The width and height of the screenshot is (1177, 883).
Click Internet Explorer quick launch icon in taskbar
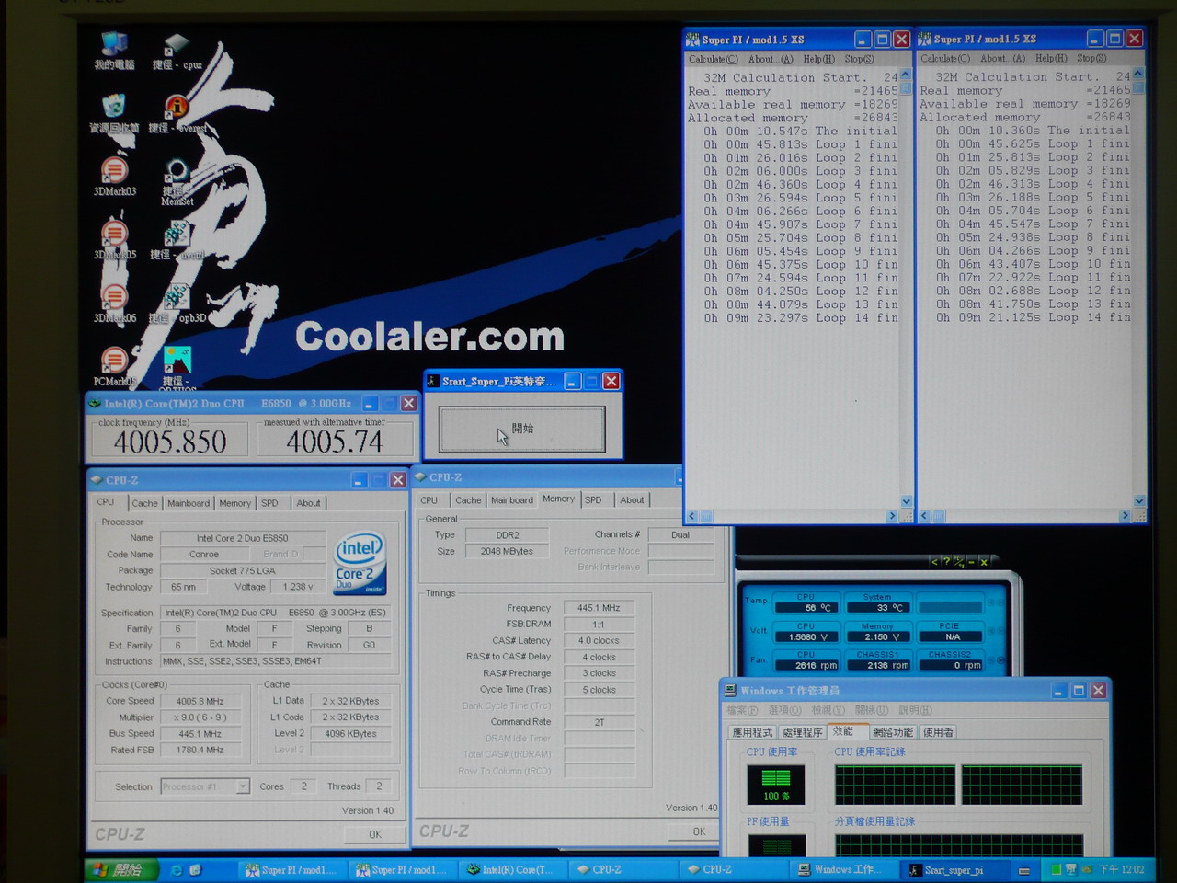(177, 869)
